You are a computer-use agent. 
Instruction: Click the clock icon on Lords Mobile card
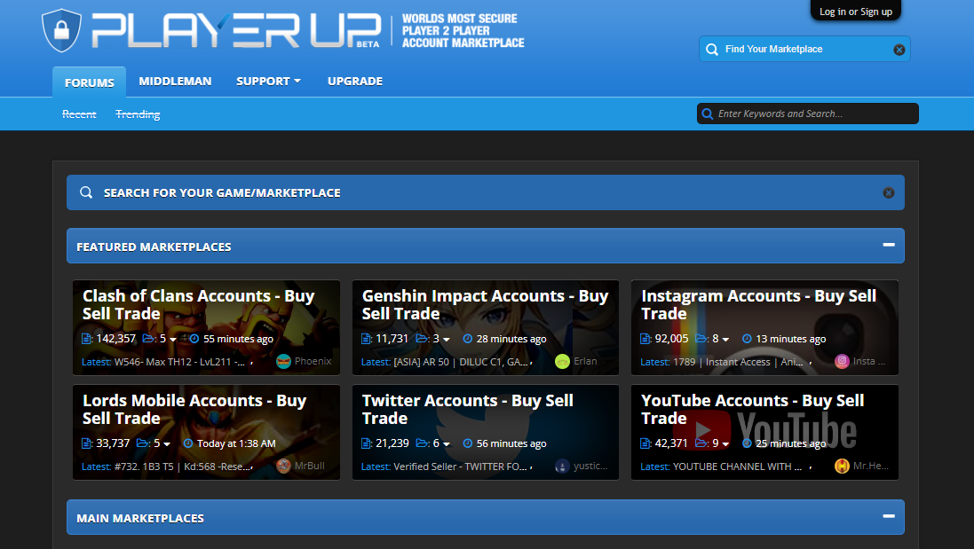click(x=187, y=443)
